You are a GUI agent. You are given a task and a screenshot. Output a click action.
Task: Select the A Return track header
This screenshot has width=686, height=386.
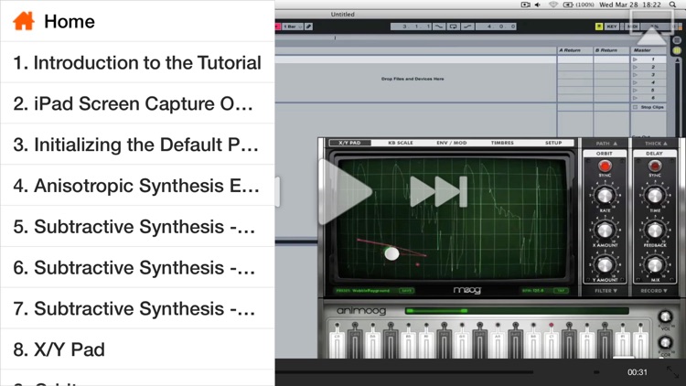click(x=575, y=50)
